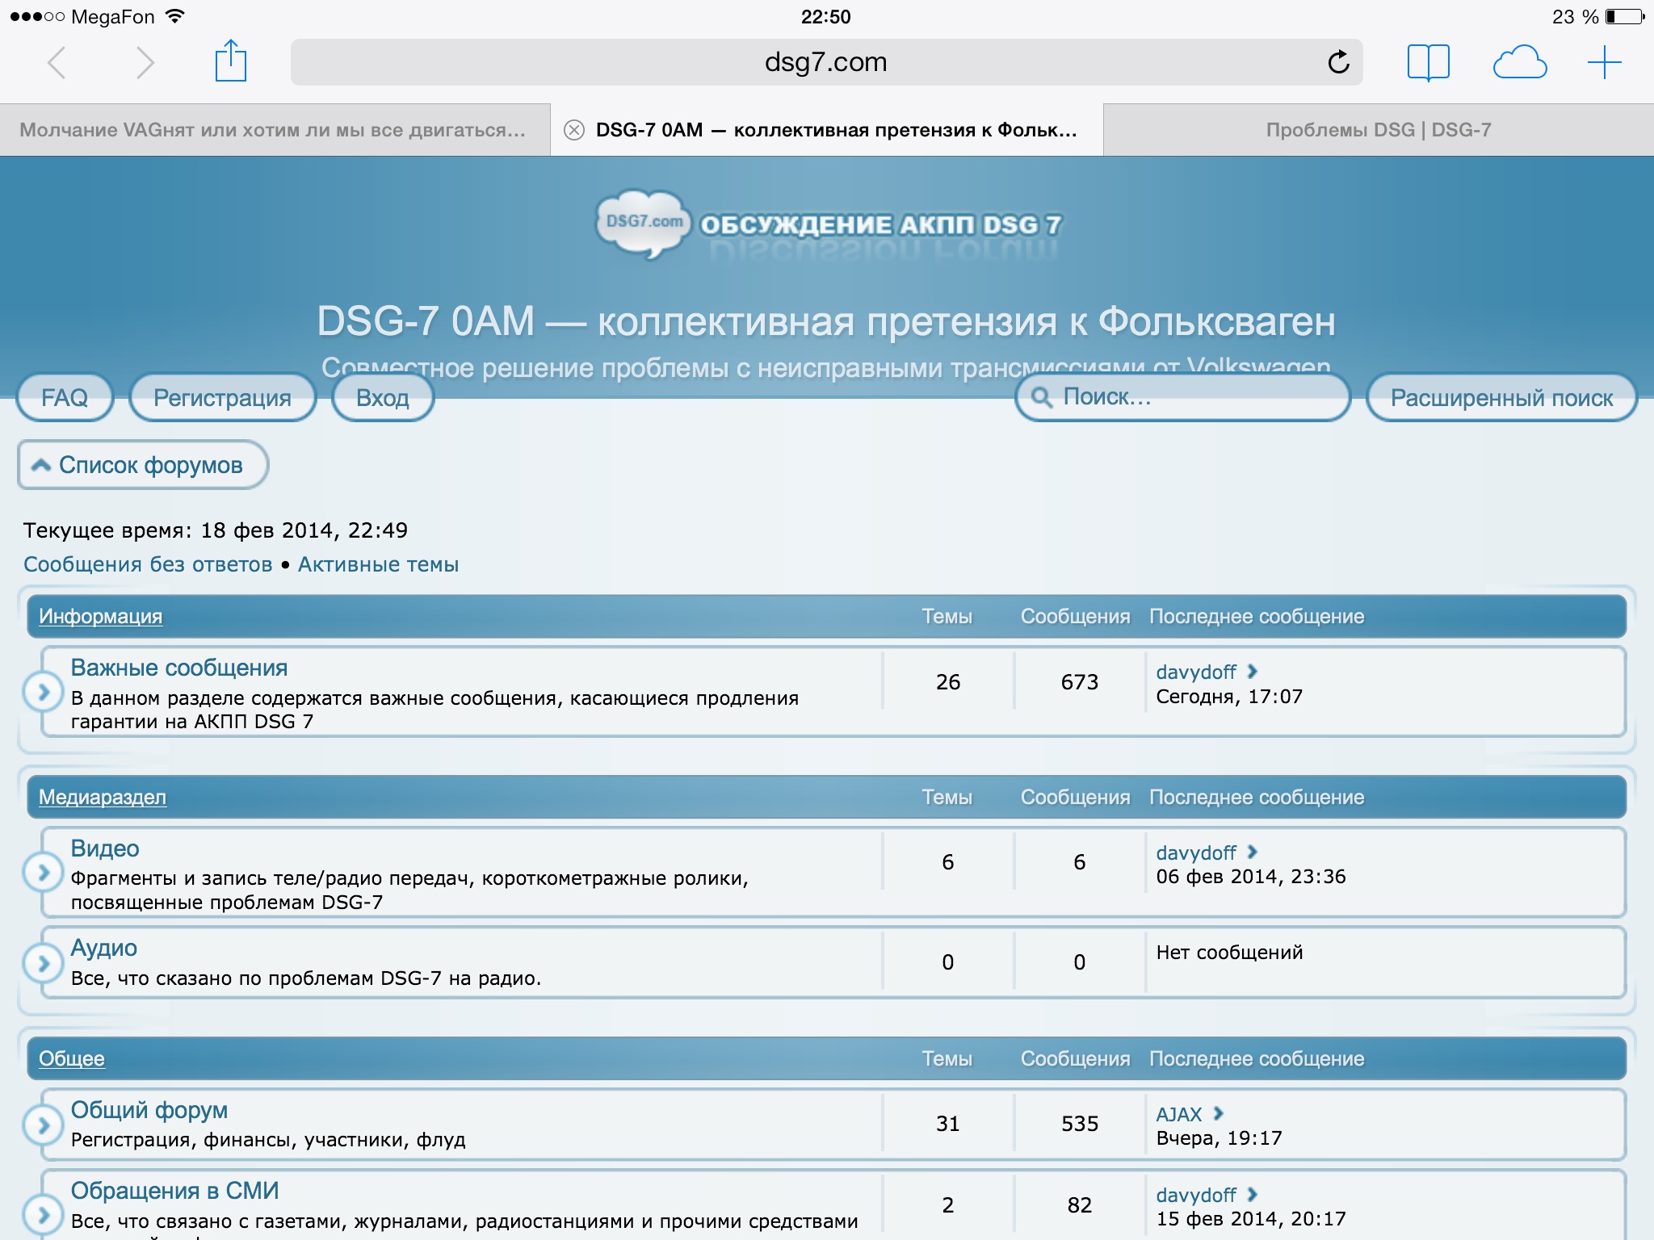Jump to latest post by AJAX arrow

(x=1219, y=1113)
